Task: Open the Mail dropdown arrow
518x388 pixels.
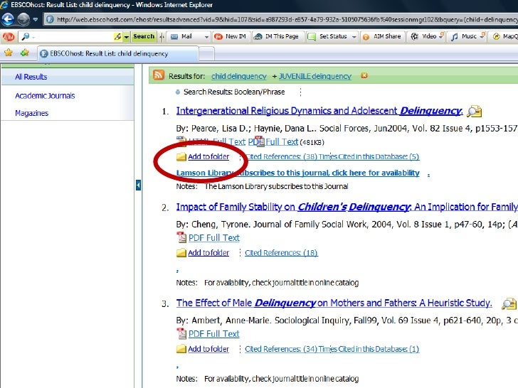Action: click(206, 37)
